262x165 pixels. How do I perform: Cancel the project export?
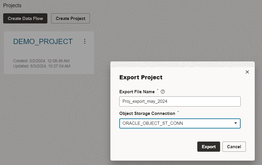(x=234, y=146)
